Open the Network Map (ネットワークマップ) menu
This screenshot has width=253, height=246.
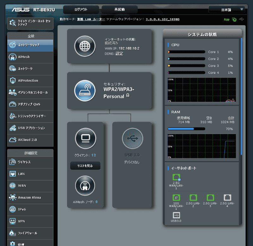(x=30, y=45)
